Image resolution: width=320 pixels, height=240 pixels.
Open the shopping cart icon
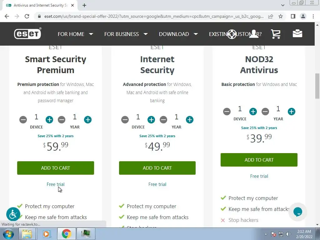pos(275,34)
